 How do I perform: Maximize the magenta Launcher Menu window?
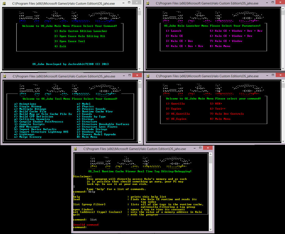273,2
